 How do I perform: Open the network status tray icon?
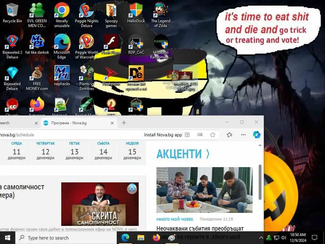tap(276, 238)
